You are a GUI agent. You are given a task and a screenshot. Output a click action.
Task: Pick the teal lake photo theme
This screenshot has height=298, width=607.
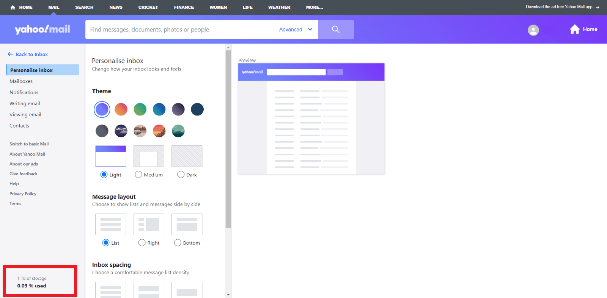point(178,131)
